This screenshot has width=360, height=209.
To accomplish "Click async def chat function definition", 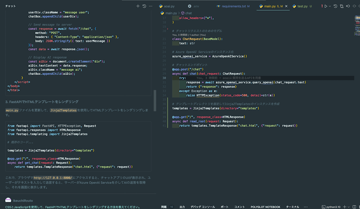I will [x=208, y=73].
